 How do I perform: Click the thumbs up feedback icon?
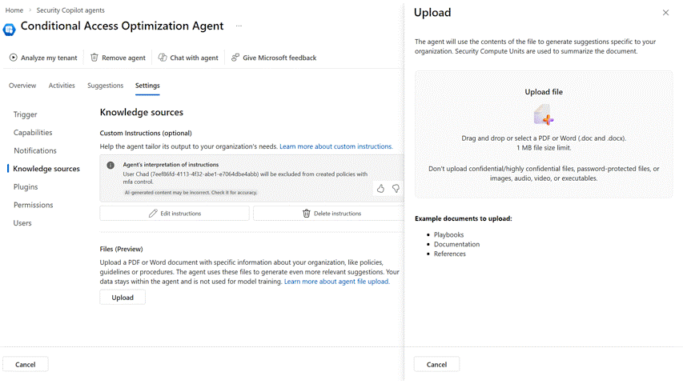pos(380,189)
